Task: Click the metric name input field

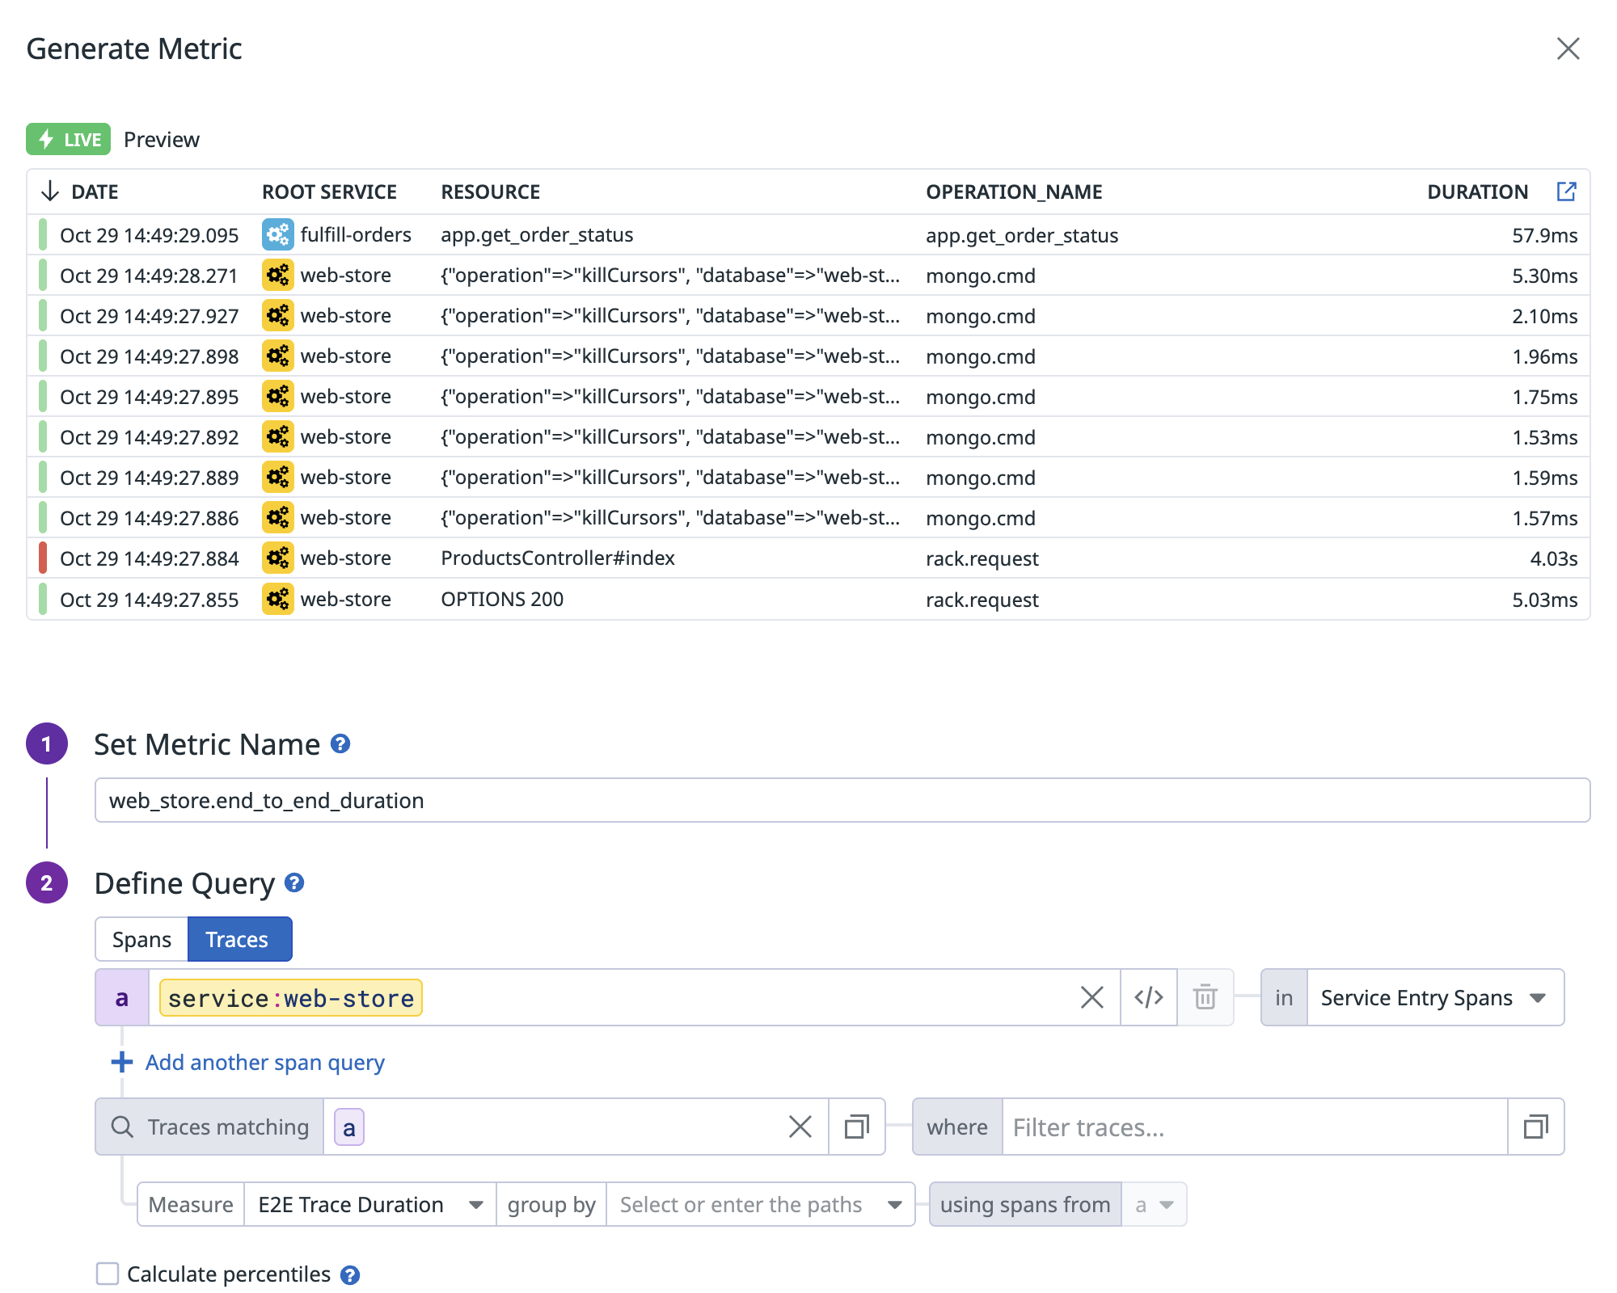Action: [x=841, y=800]
